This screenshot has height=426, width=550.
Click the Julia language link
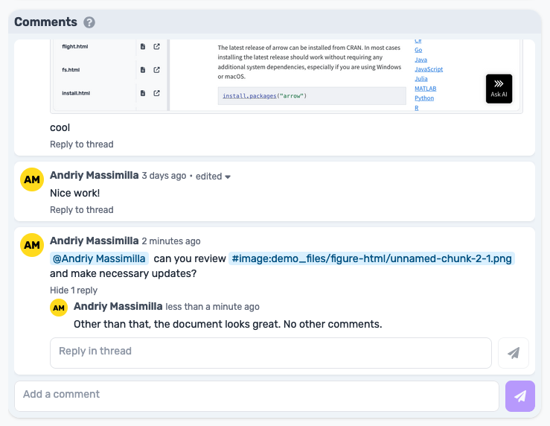point(421,79)
